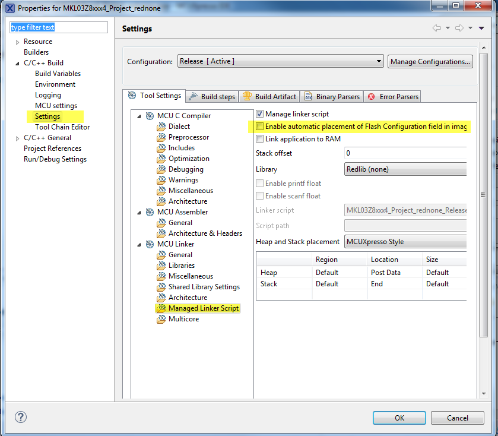The image size is (498, 436).
Task: Toggle Enable printf float checkbox
Action: pos(260,184)
